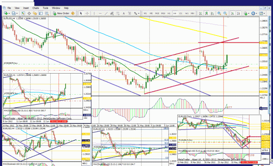Select the Text 'A' drawing tool
The height and width of the screenshot is (166, 273).
[x=124, y=13]
